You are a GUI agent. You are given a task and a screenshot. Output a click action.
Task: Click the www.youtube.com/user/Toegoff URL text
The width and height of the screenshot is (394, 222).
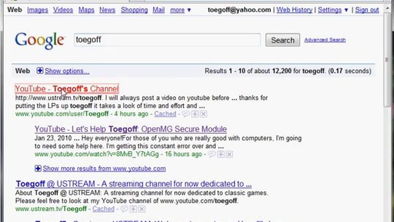click(62, 114)
